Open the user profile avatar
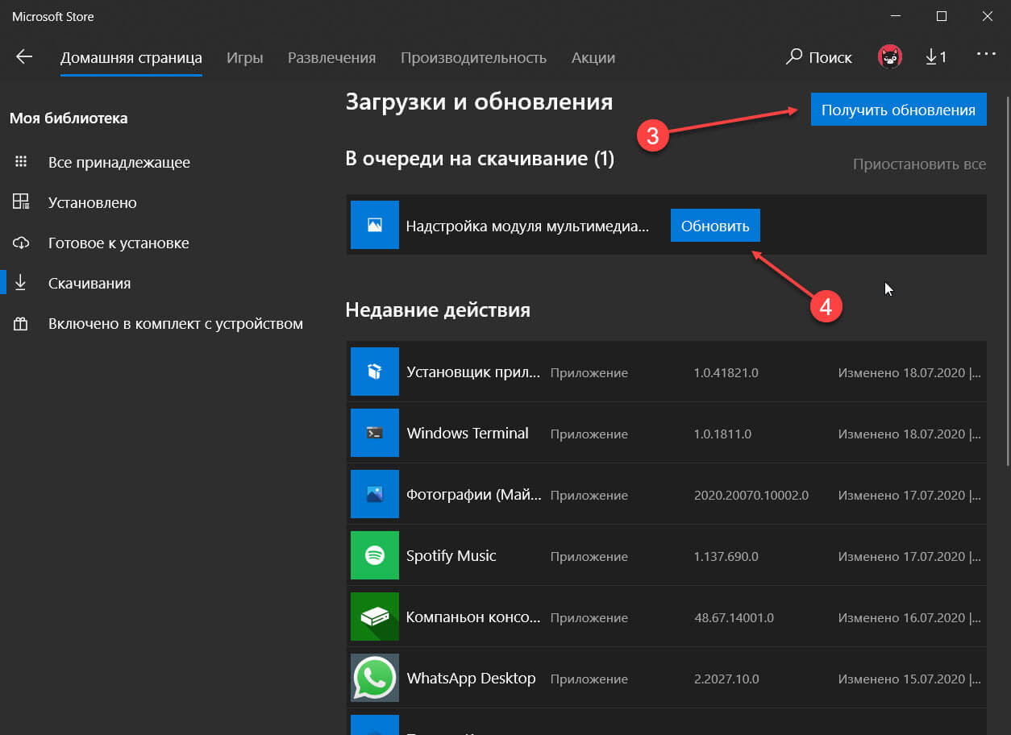The image size is (1011, 735). (x=890, y=57)
